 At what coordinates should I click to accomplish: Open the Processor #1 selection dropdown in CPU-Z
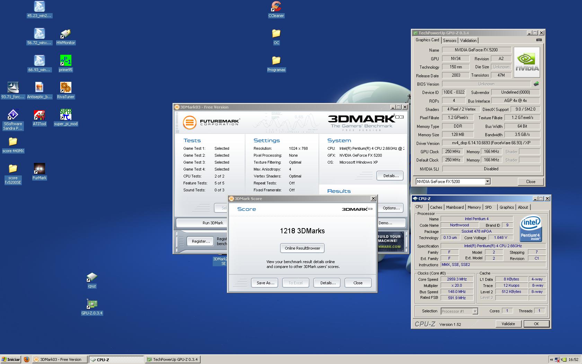pyautogui.click(x=475, y=311)
